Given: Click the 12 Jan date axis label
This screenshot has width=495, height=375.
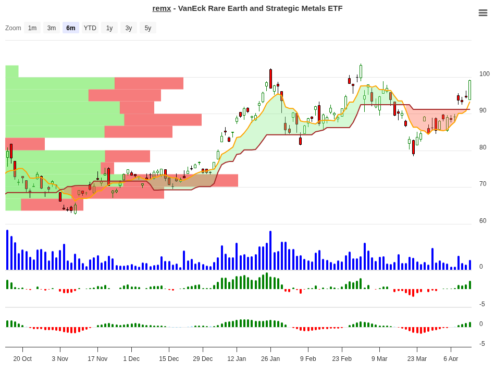Looking at the screenshot, I should (x=237, y=358).
